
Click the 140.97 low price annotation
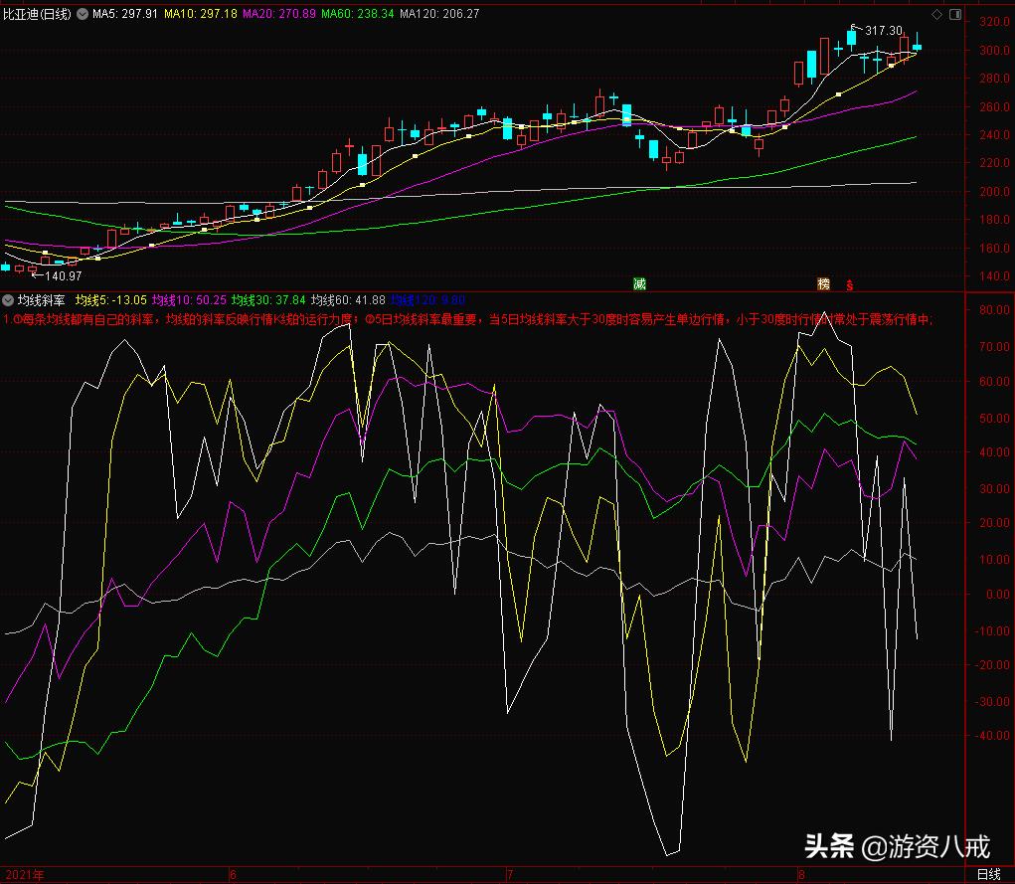pyautogui.click(x=64, y=275)
